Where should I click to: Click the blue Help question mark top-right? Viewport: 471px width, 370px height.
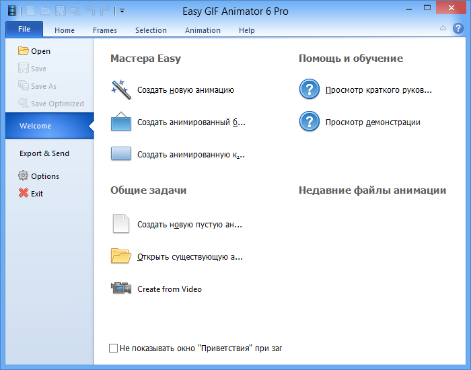tap(458, 28)
